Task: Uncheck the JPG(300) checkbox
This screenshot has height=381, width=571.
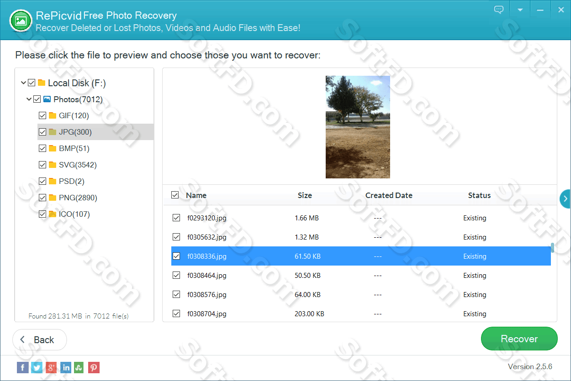Action: (x=42, y=132)
